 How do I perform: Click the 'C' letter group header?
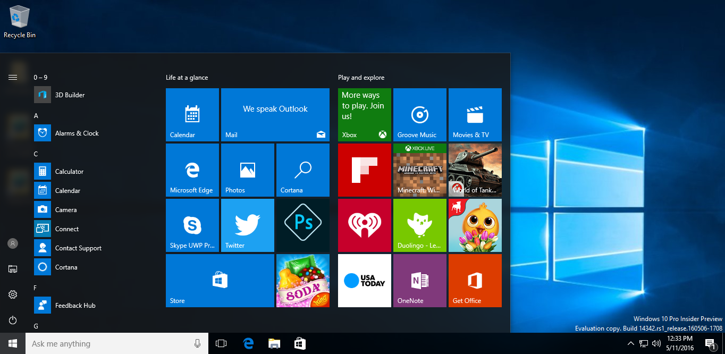click(x=36, y=154)
